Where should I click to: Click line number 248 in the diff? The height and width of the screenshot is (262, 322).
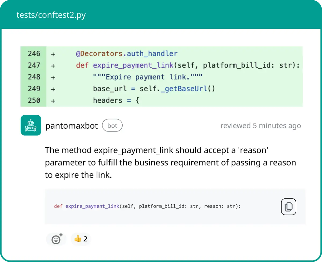point(34,77)
